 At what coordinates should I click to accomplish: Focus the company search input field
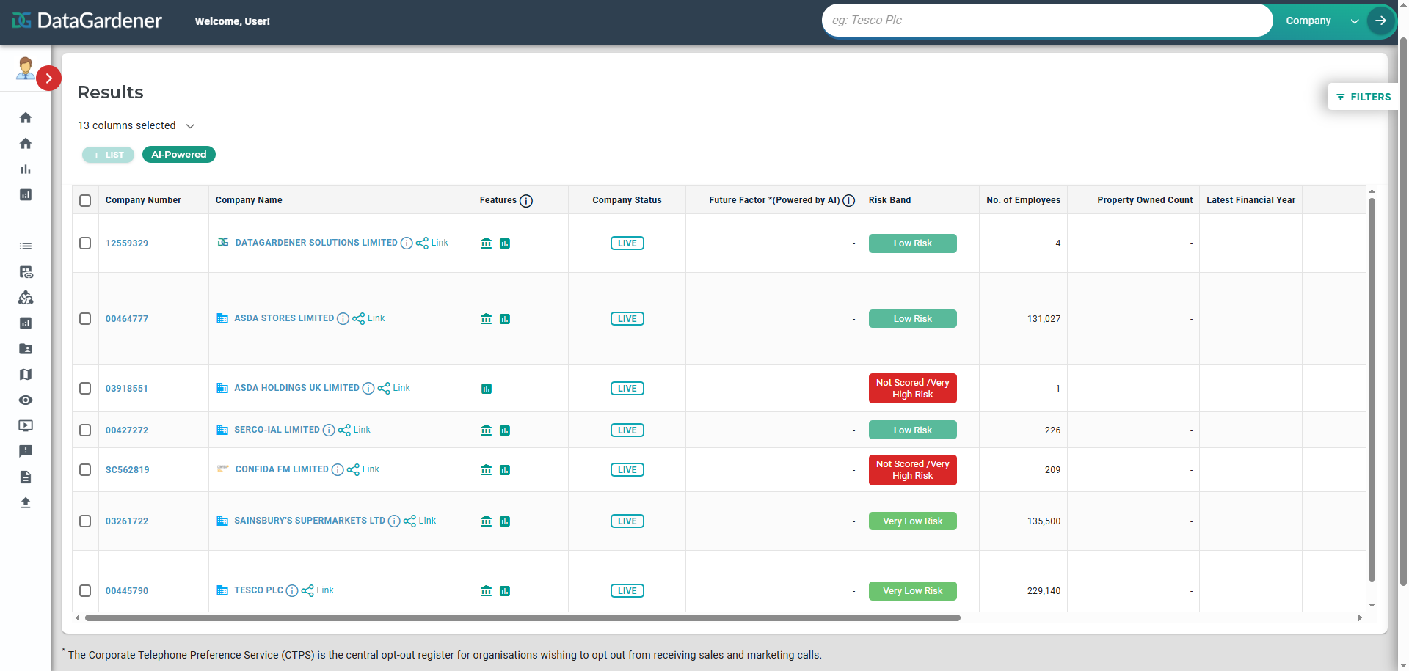pyautogui.click(x=1046, y=21)
